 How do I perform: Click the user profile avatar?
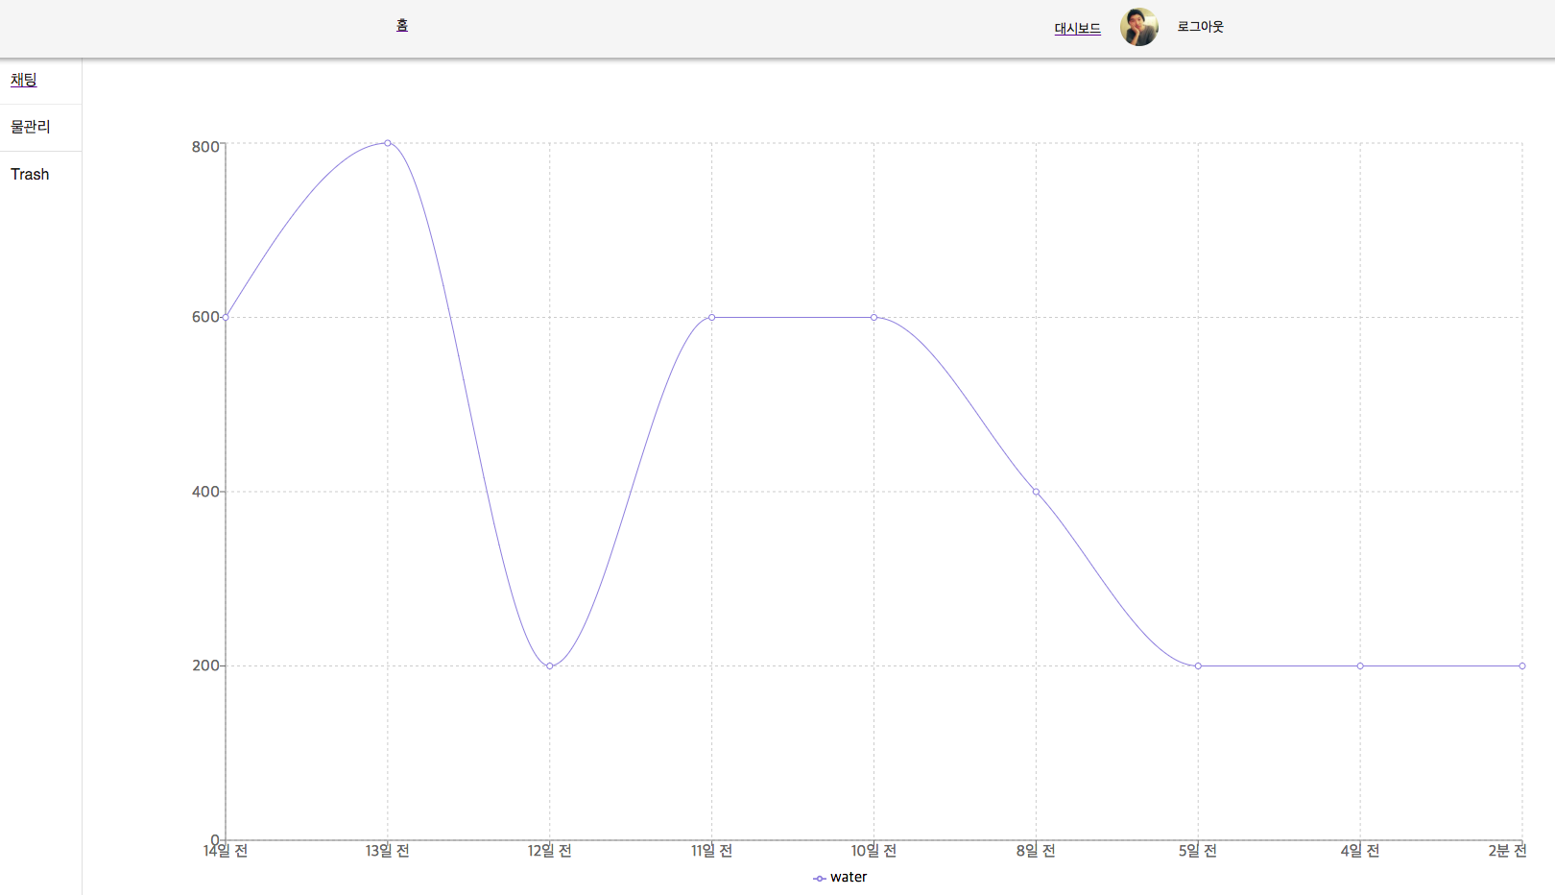pos(1139,27)
